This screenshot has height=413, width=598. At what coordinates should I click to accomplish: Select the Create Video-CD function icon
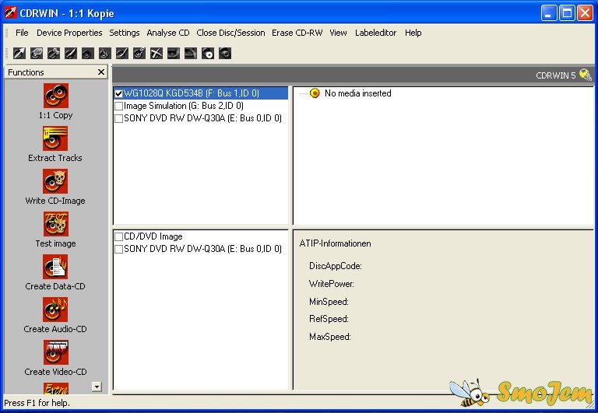point(56,352)
